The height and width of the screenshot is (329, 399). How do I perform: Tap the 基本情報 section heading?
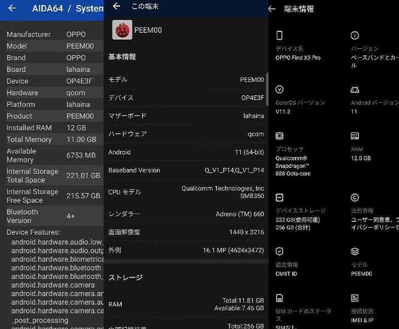click(x=122, y=56)
